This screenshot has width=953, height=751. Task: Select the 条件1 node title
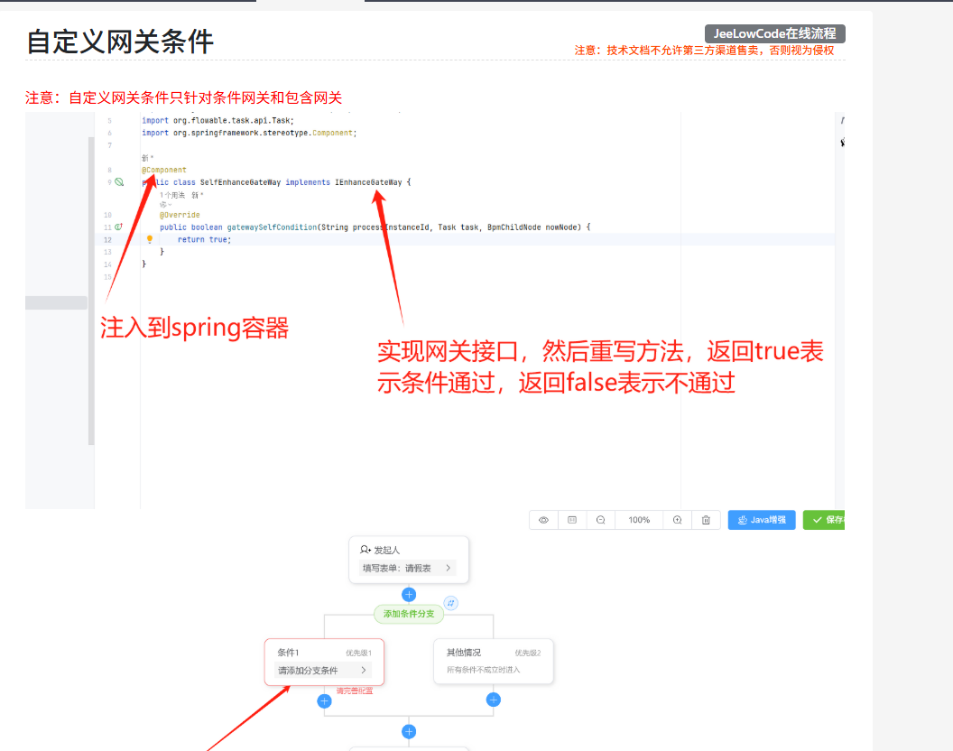289,653
